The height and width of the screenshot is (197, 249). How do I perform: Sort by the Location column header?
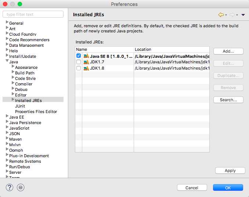pyautogui.click(x=172, y=50)
